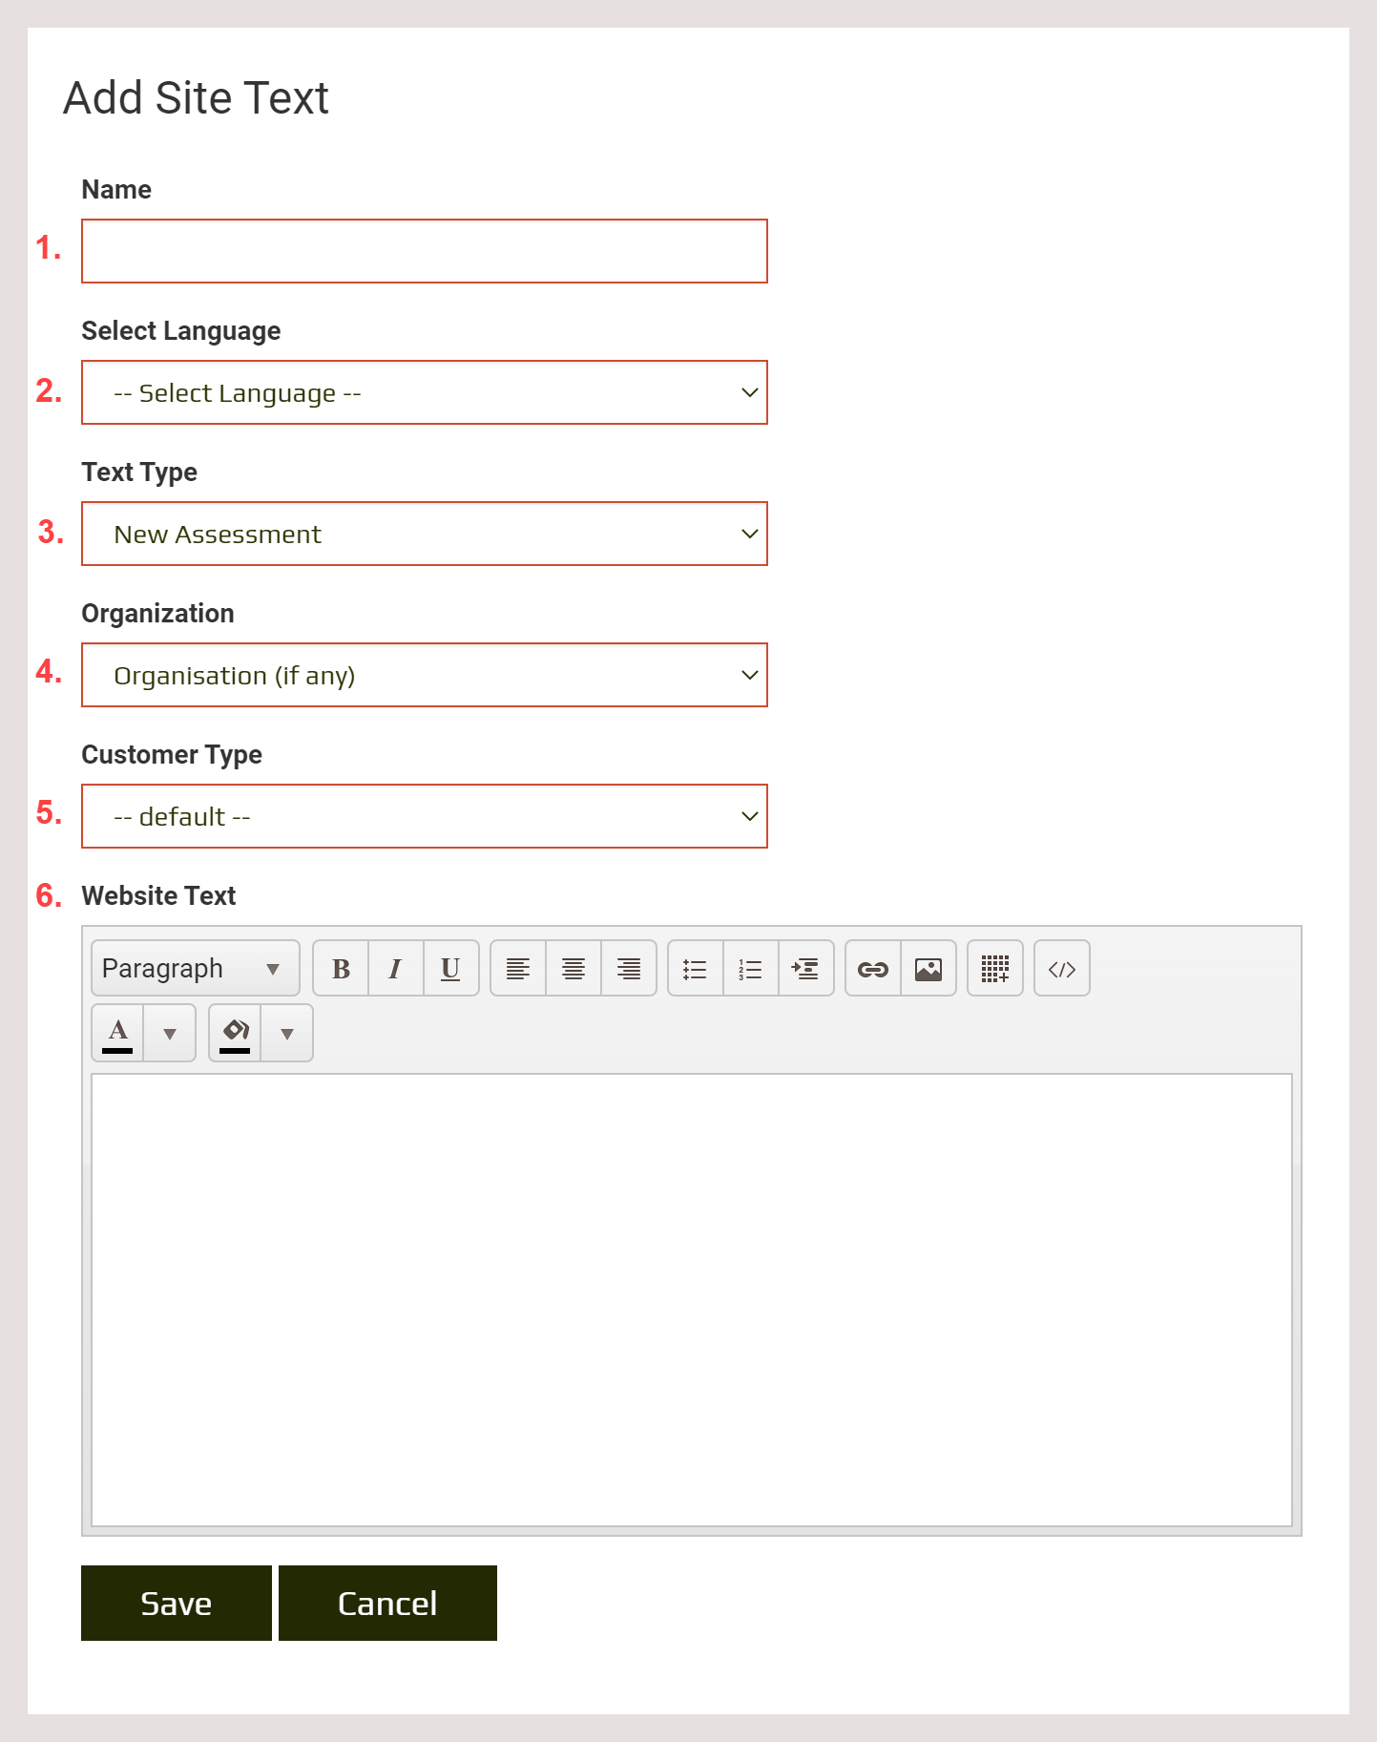The image size is (1377, 1742).
Task: Insert a table with grid icon
Action: 995,969
